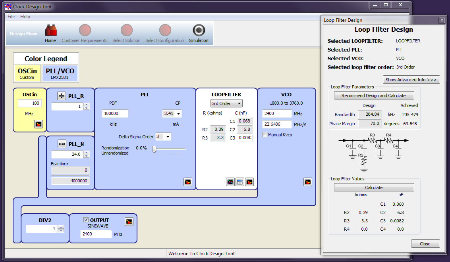Decrease the DIV2 value
450x262 pixels.
pos(61,231)
